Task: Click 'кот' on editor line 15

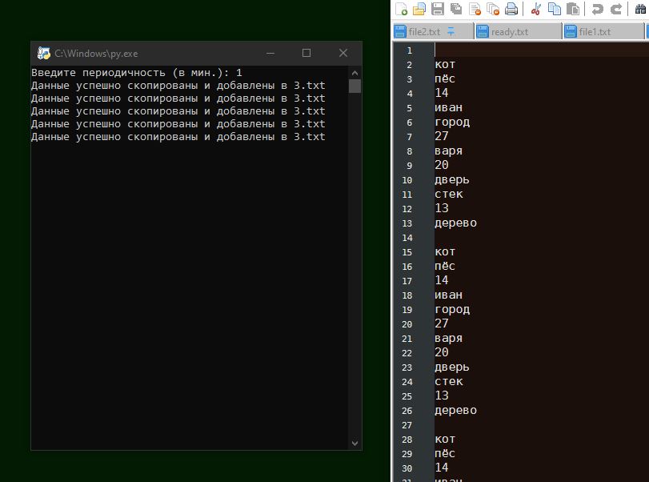Action: click(445, 251)
